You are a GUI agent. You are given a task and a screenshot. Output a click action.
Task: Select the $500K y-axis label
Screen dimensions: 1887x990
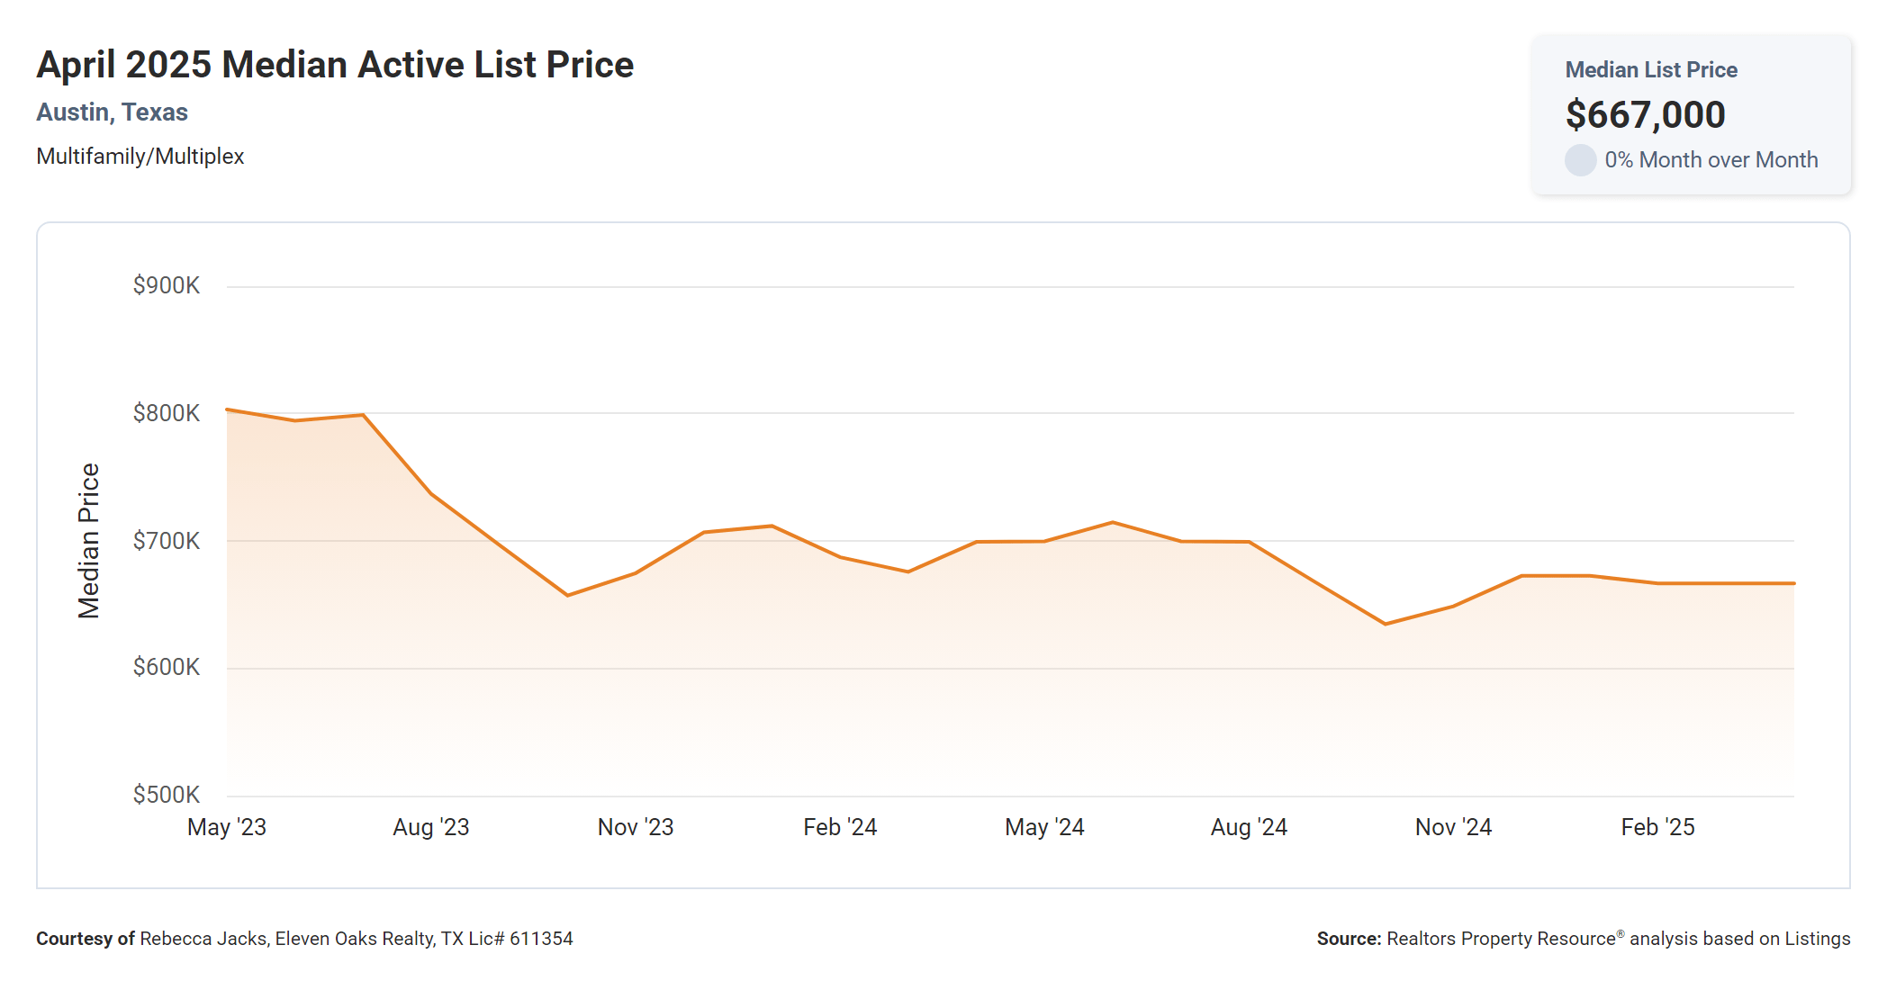pyautogui.click(x=167, y=795)
